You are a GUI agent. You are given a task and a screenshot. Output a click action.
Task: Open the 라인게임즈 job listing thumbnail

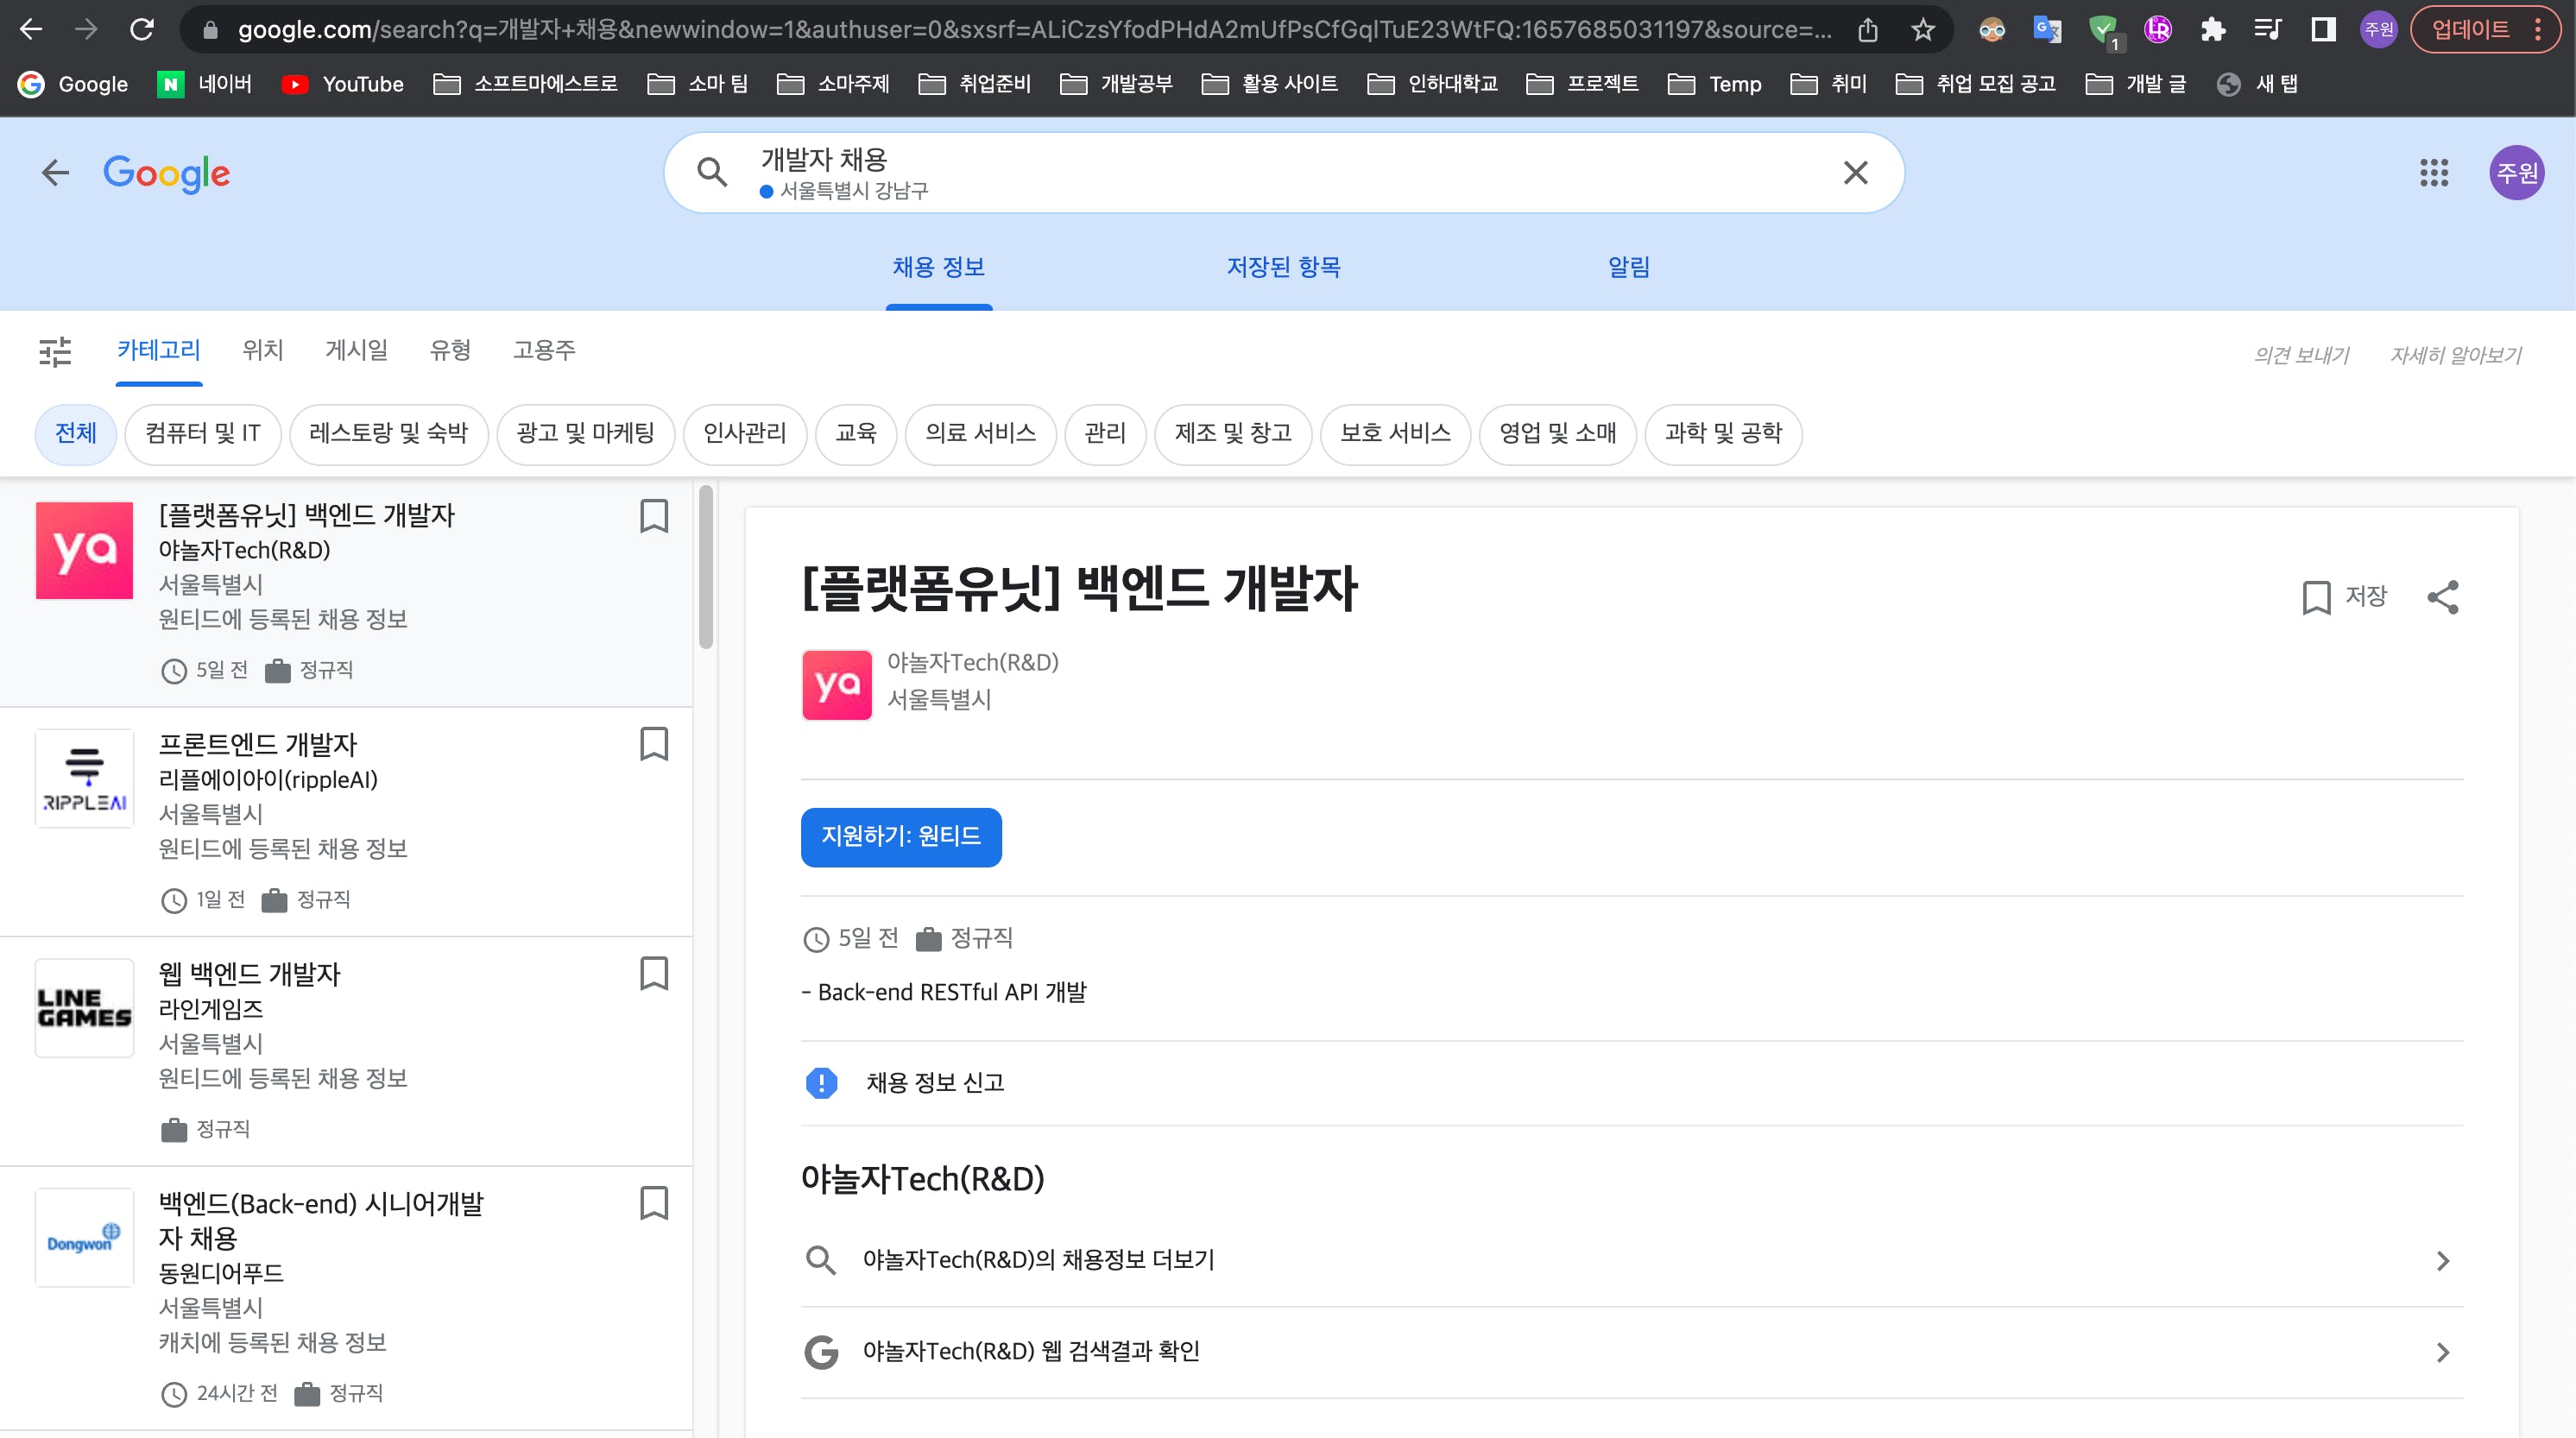tap(85, 1008)
